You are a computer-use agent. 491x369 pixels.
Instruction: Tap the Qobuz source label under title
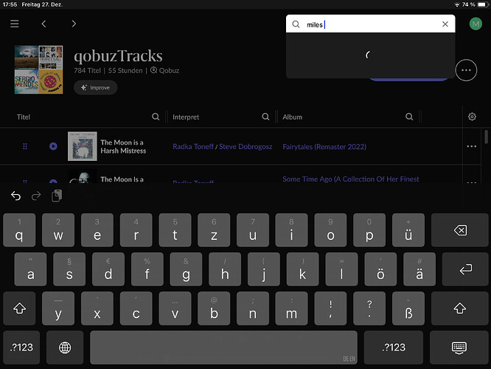pyautogui.click(x=164, y=71)
